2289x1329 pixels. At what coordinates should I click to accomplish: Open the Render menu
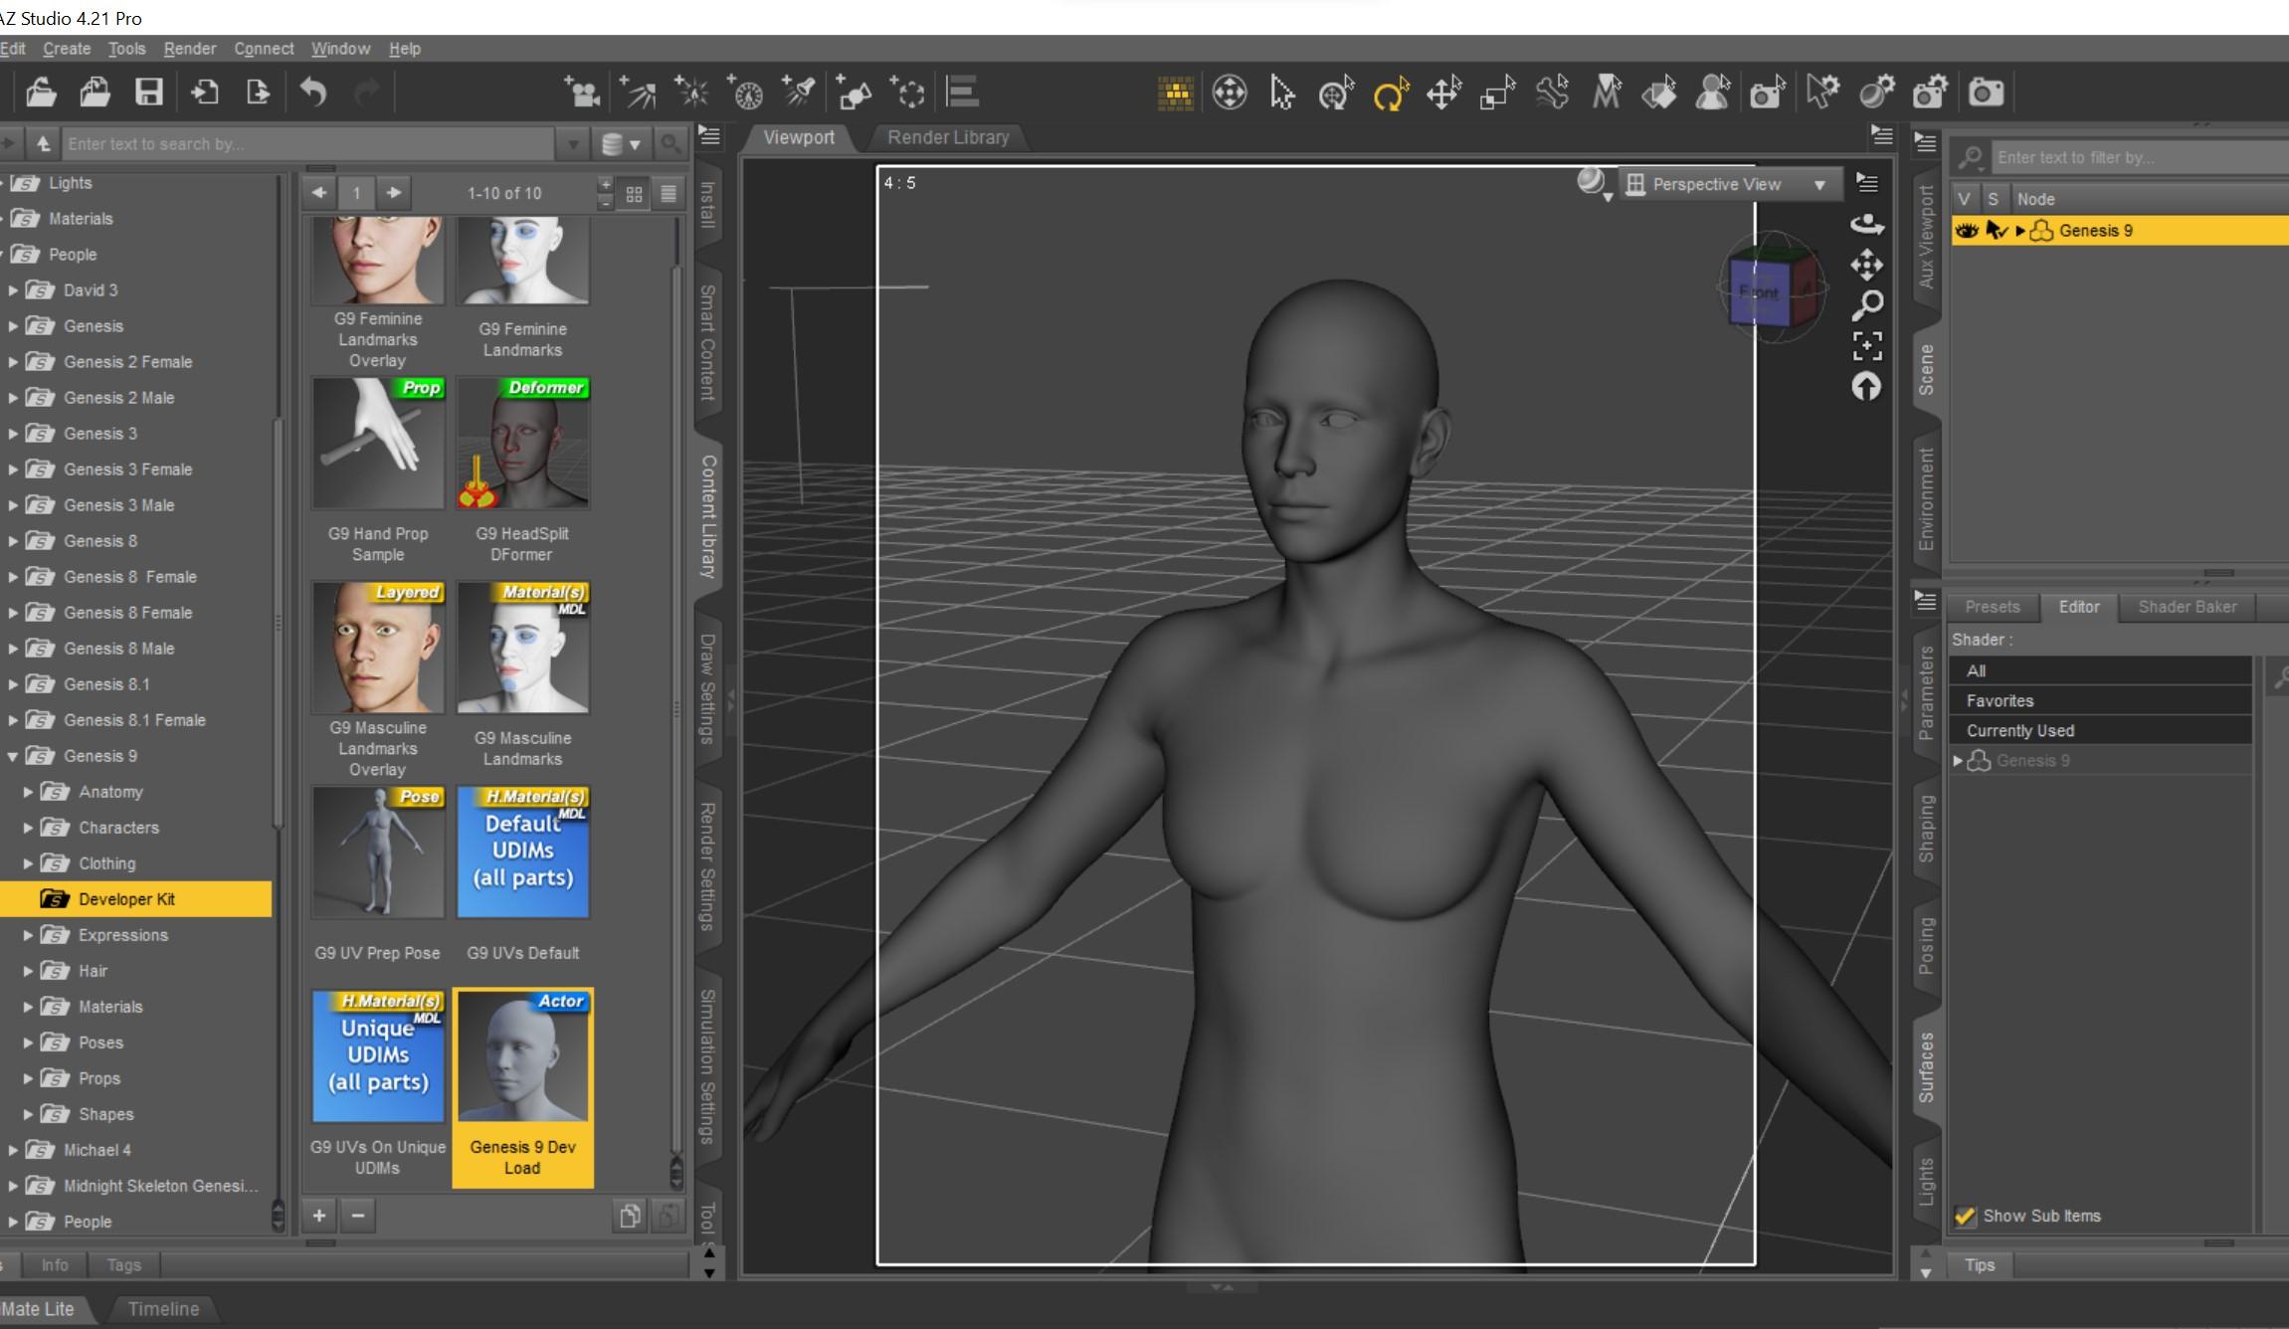click(x=189, y=49)
